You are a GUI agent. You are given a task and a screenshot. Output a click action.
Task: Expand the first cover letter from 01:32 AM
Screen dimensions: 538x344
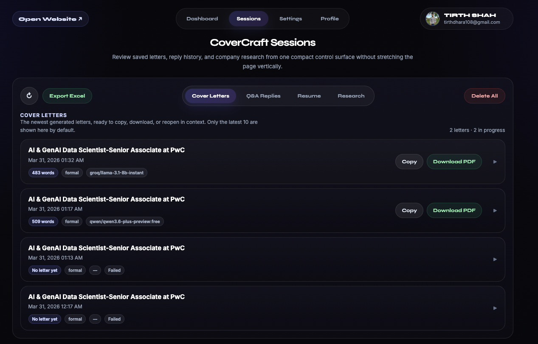tap(495, 162)
